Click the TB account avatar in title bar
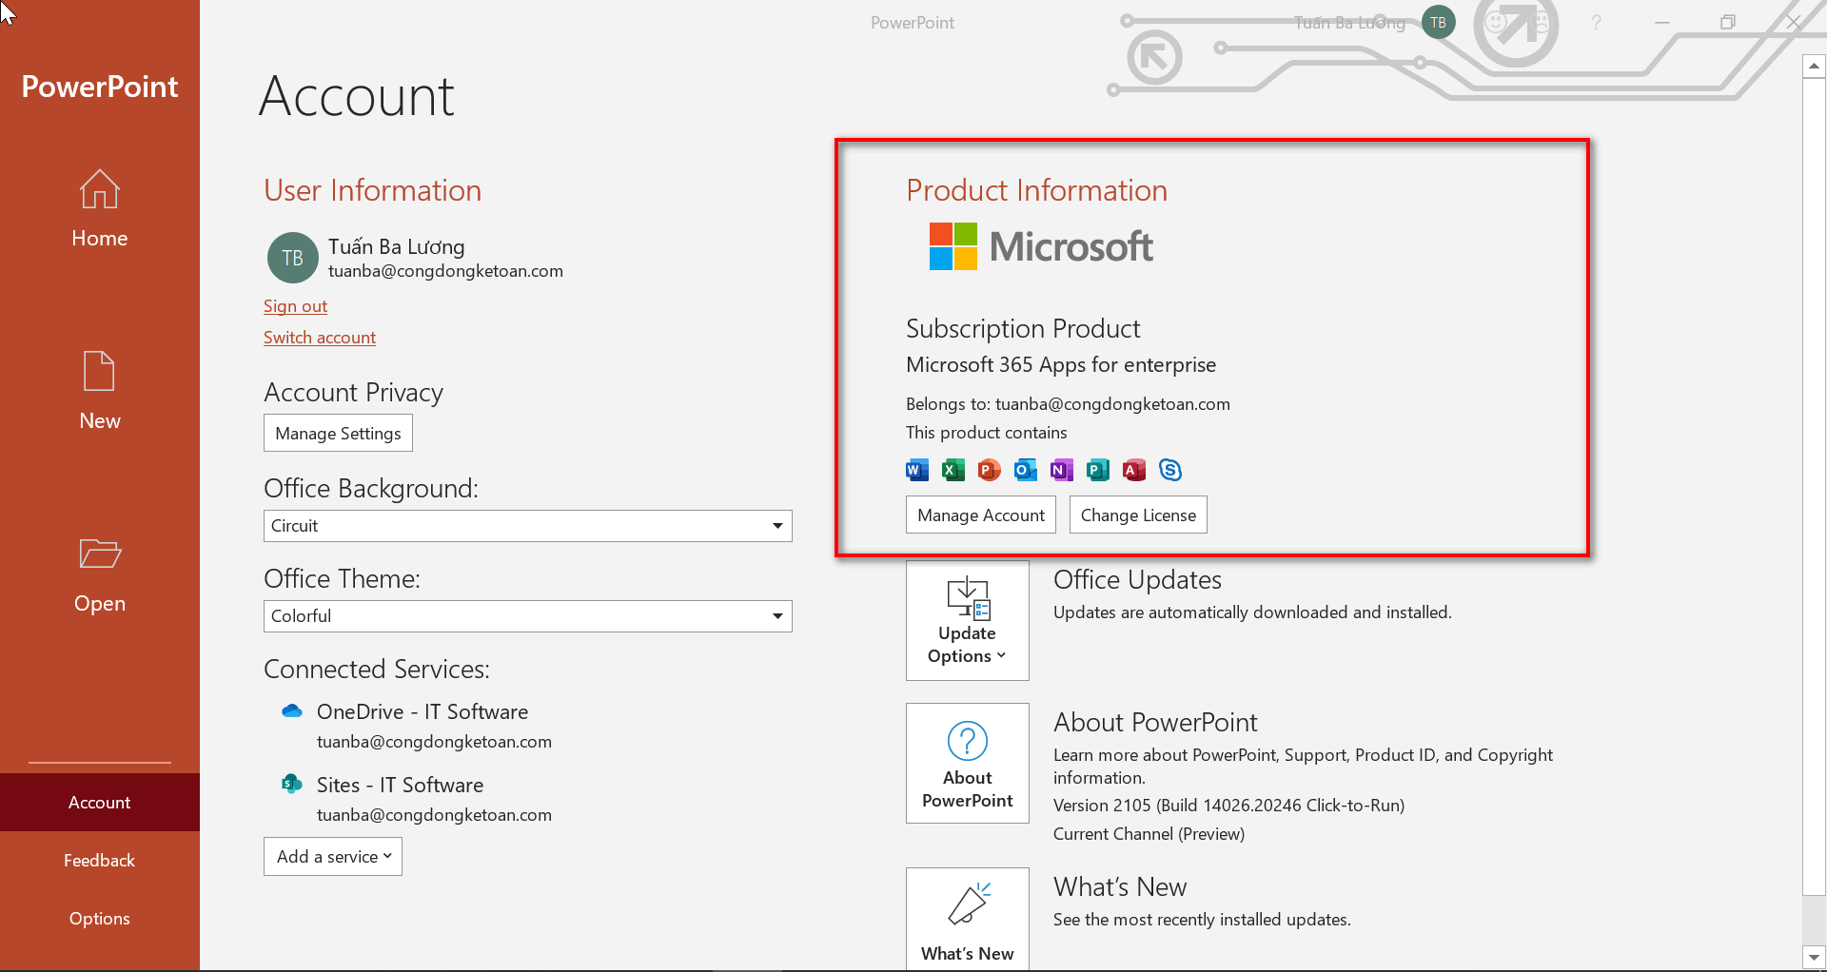This screenshot has height=972, width=1827. pyautogui.click(x=1438, y=22)
